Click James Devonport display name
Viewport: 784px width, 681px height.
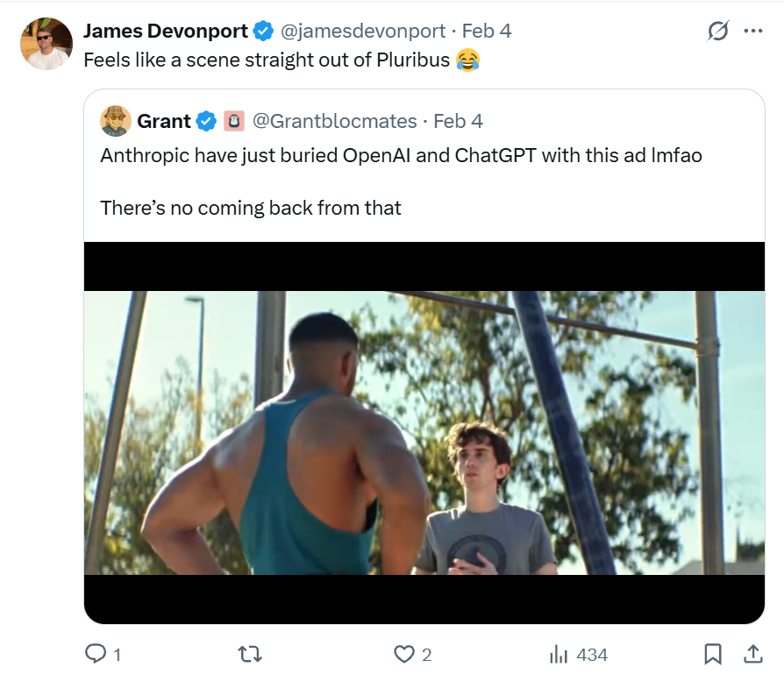165,32
